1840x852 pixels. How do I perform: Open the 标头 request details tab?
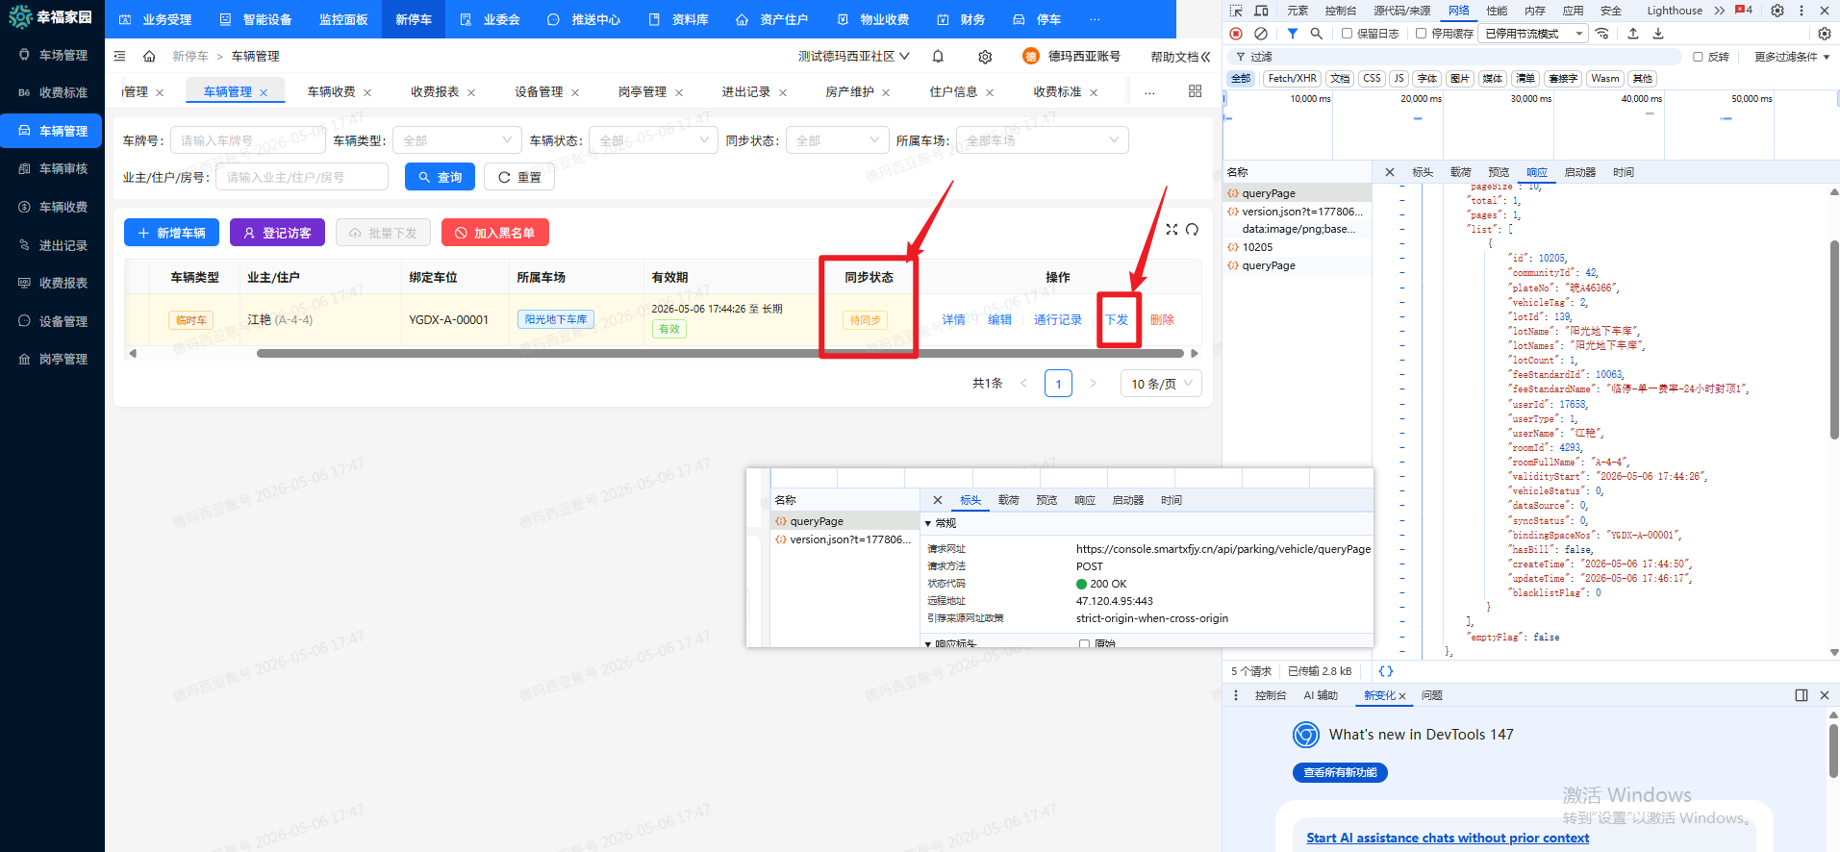pyautogui.click(x=1423, y=172)
